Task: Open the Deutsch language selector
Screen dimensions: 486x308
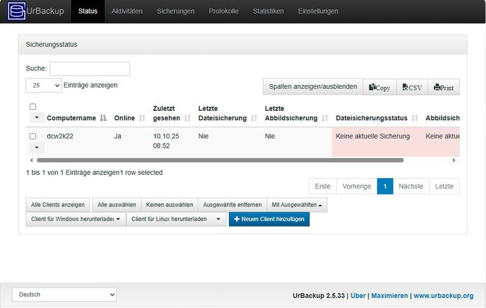Action: click(64, 295)
